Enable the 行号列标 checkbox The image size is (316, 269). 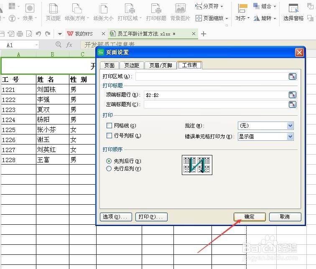click(x=109, y=135)
